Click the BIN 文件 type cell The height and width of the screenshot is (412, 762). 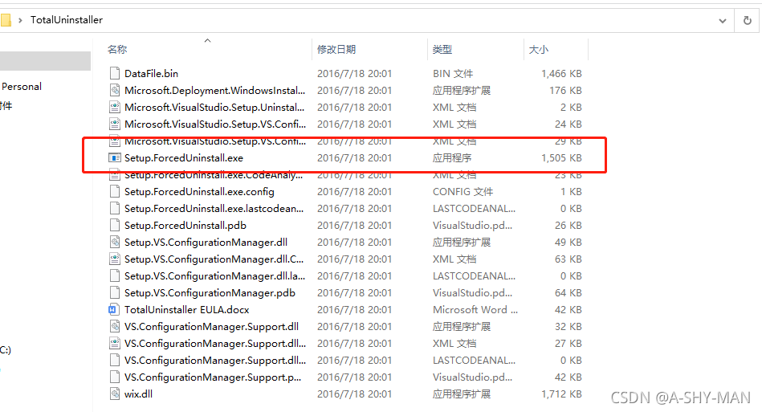click(x=453, y=73)
